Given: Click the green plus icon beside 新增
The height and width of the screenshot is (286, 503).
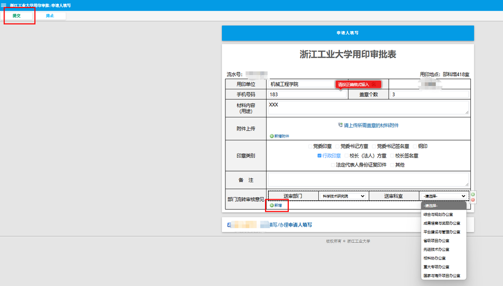Looking at the screenshot, I should (272, 205).
